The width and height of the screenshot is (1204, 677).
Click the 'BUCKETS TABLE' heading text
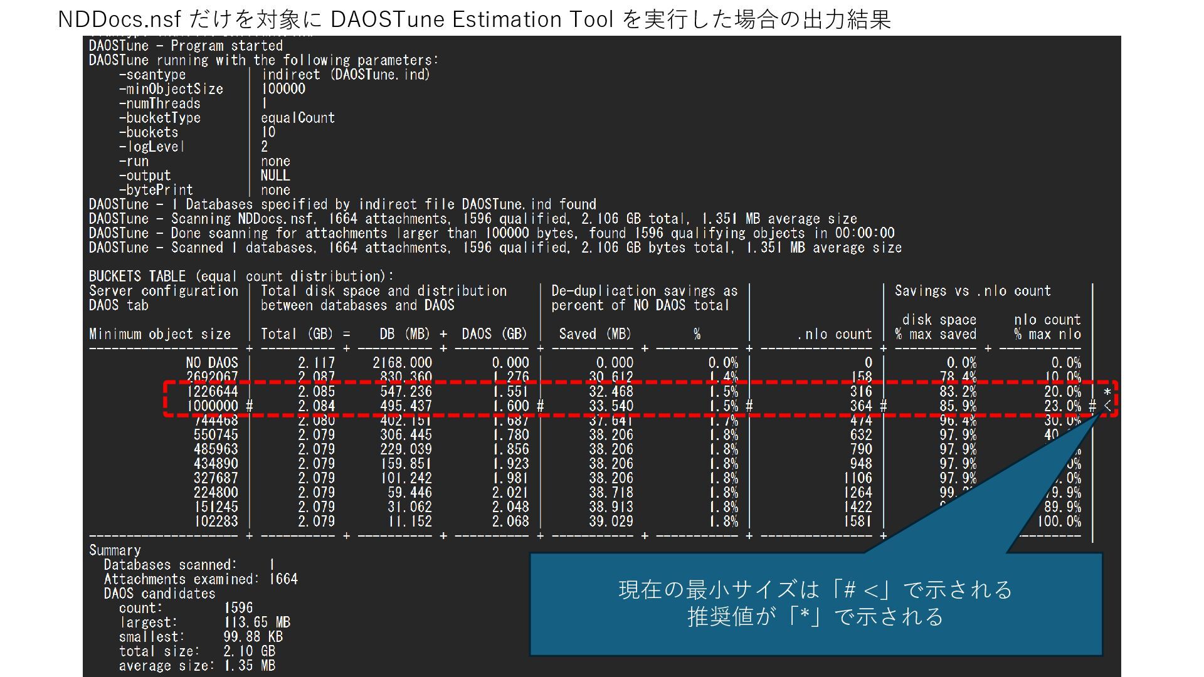[137, 276]
